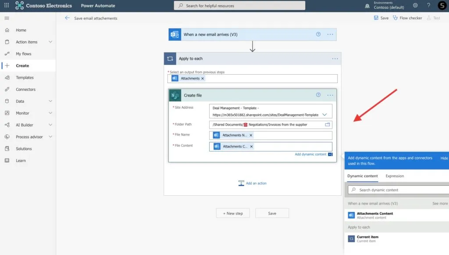
Task: Open the Help question mark icon
Action: tap(429, 5)
